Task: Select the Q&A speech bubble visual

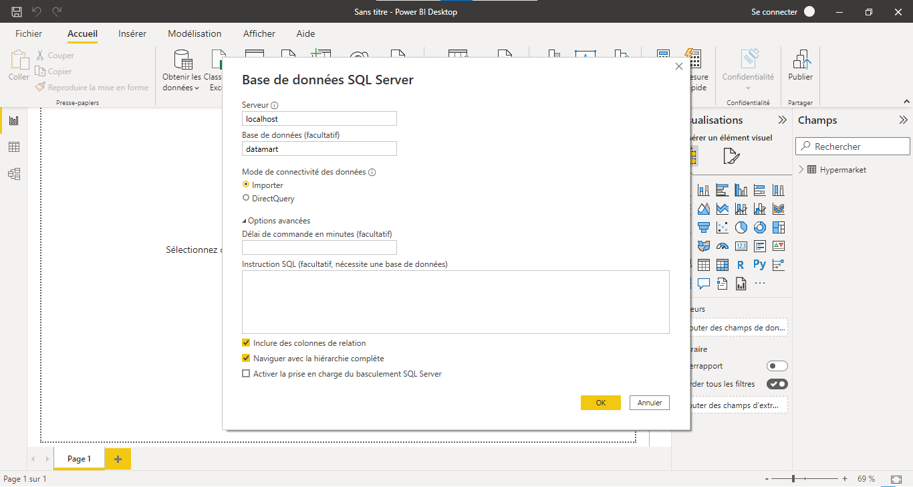Action: tap(703, 284)
